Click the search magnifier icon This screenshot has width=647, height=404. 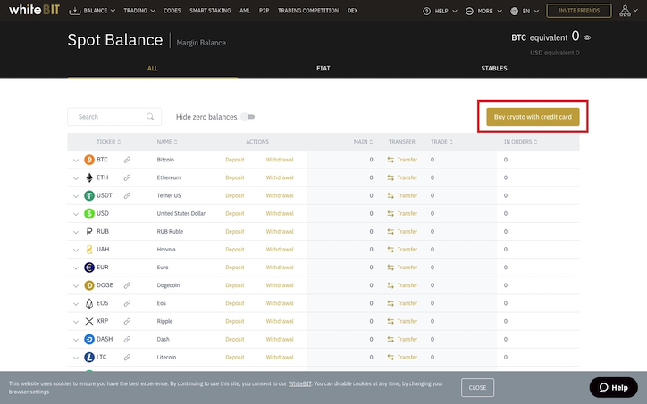pos(150,117)
